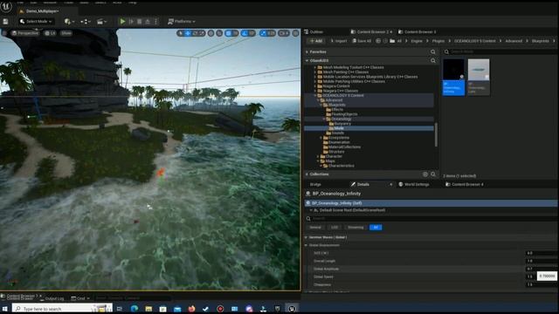559x314 pixels.
Task: Select the Scale gizmo tool
Action: (x=202, y=33)
